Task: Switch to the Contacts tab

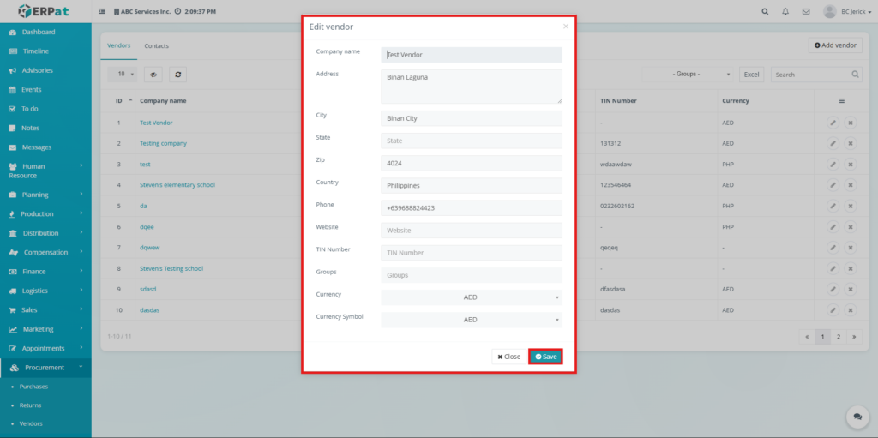Action: (157, 46)
